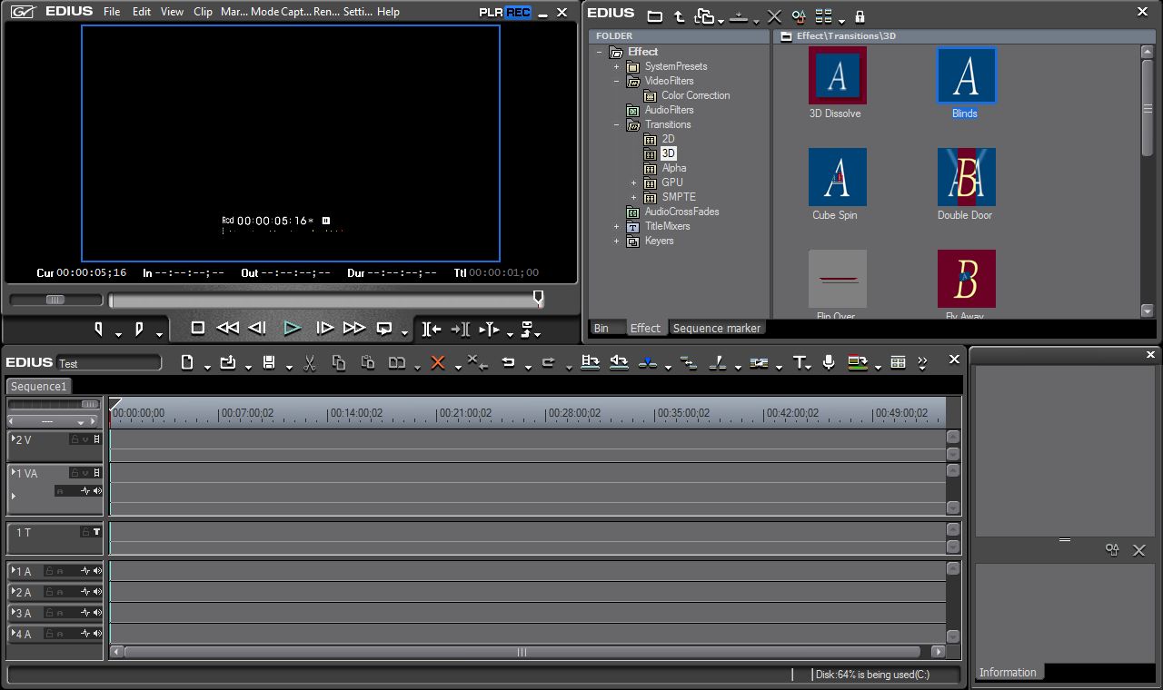
Task: Expand the Keyers folder
Action: pos(616,241)
